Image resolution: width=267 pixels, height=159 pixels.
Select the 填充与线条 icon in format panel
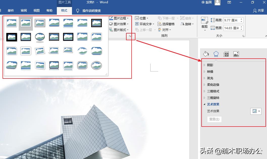pyautogui.click(x=206, y=54)
